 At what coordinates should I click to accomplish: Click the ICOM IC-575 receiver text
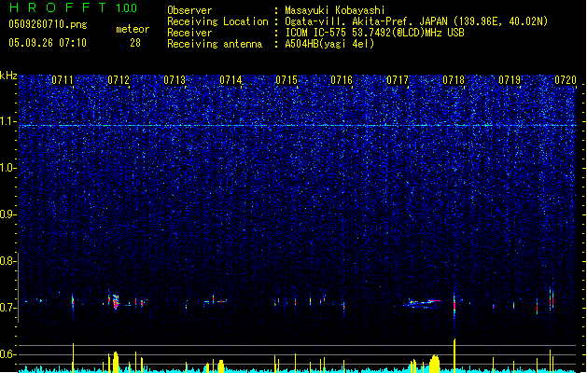tap(375, 33)
